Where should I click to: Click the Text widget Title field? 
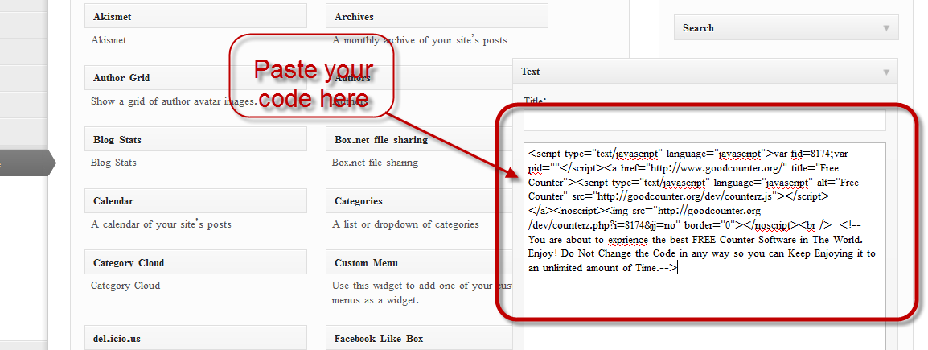click(x=704, y=121)
